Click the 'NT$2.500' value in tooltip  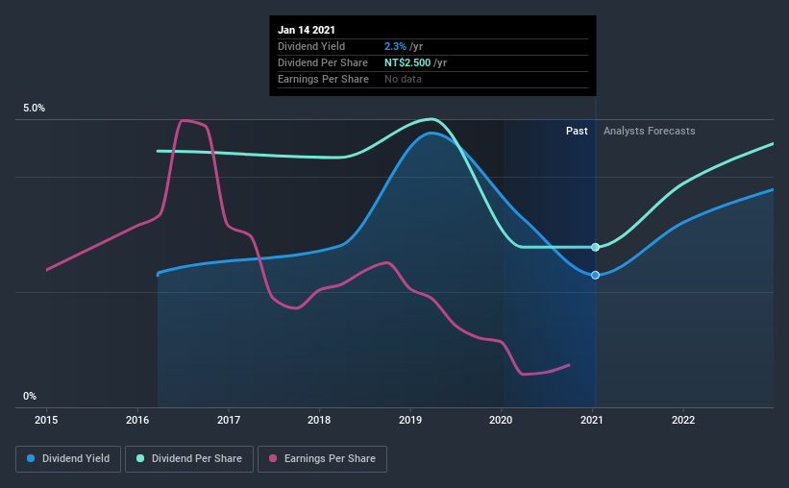(x=407, y=62)
